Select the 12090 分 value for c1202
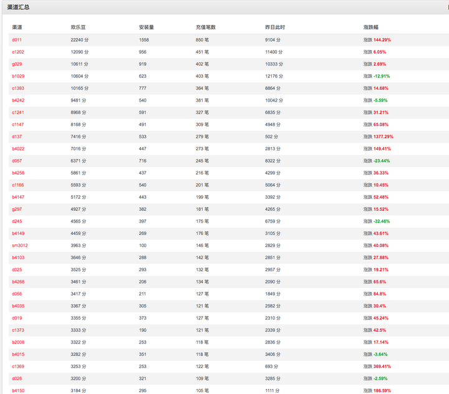The height and width of the screenshot is (394, 449). [80, 52]
